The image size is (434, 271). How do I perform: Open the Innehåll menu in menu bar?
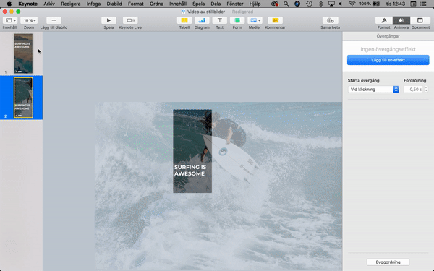(178, 4)
